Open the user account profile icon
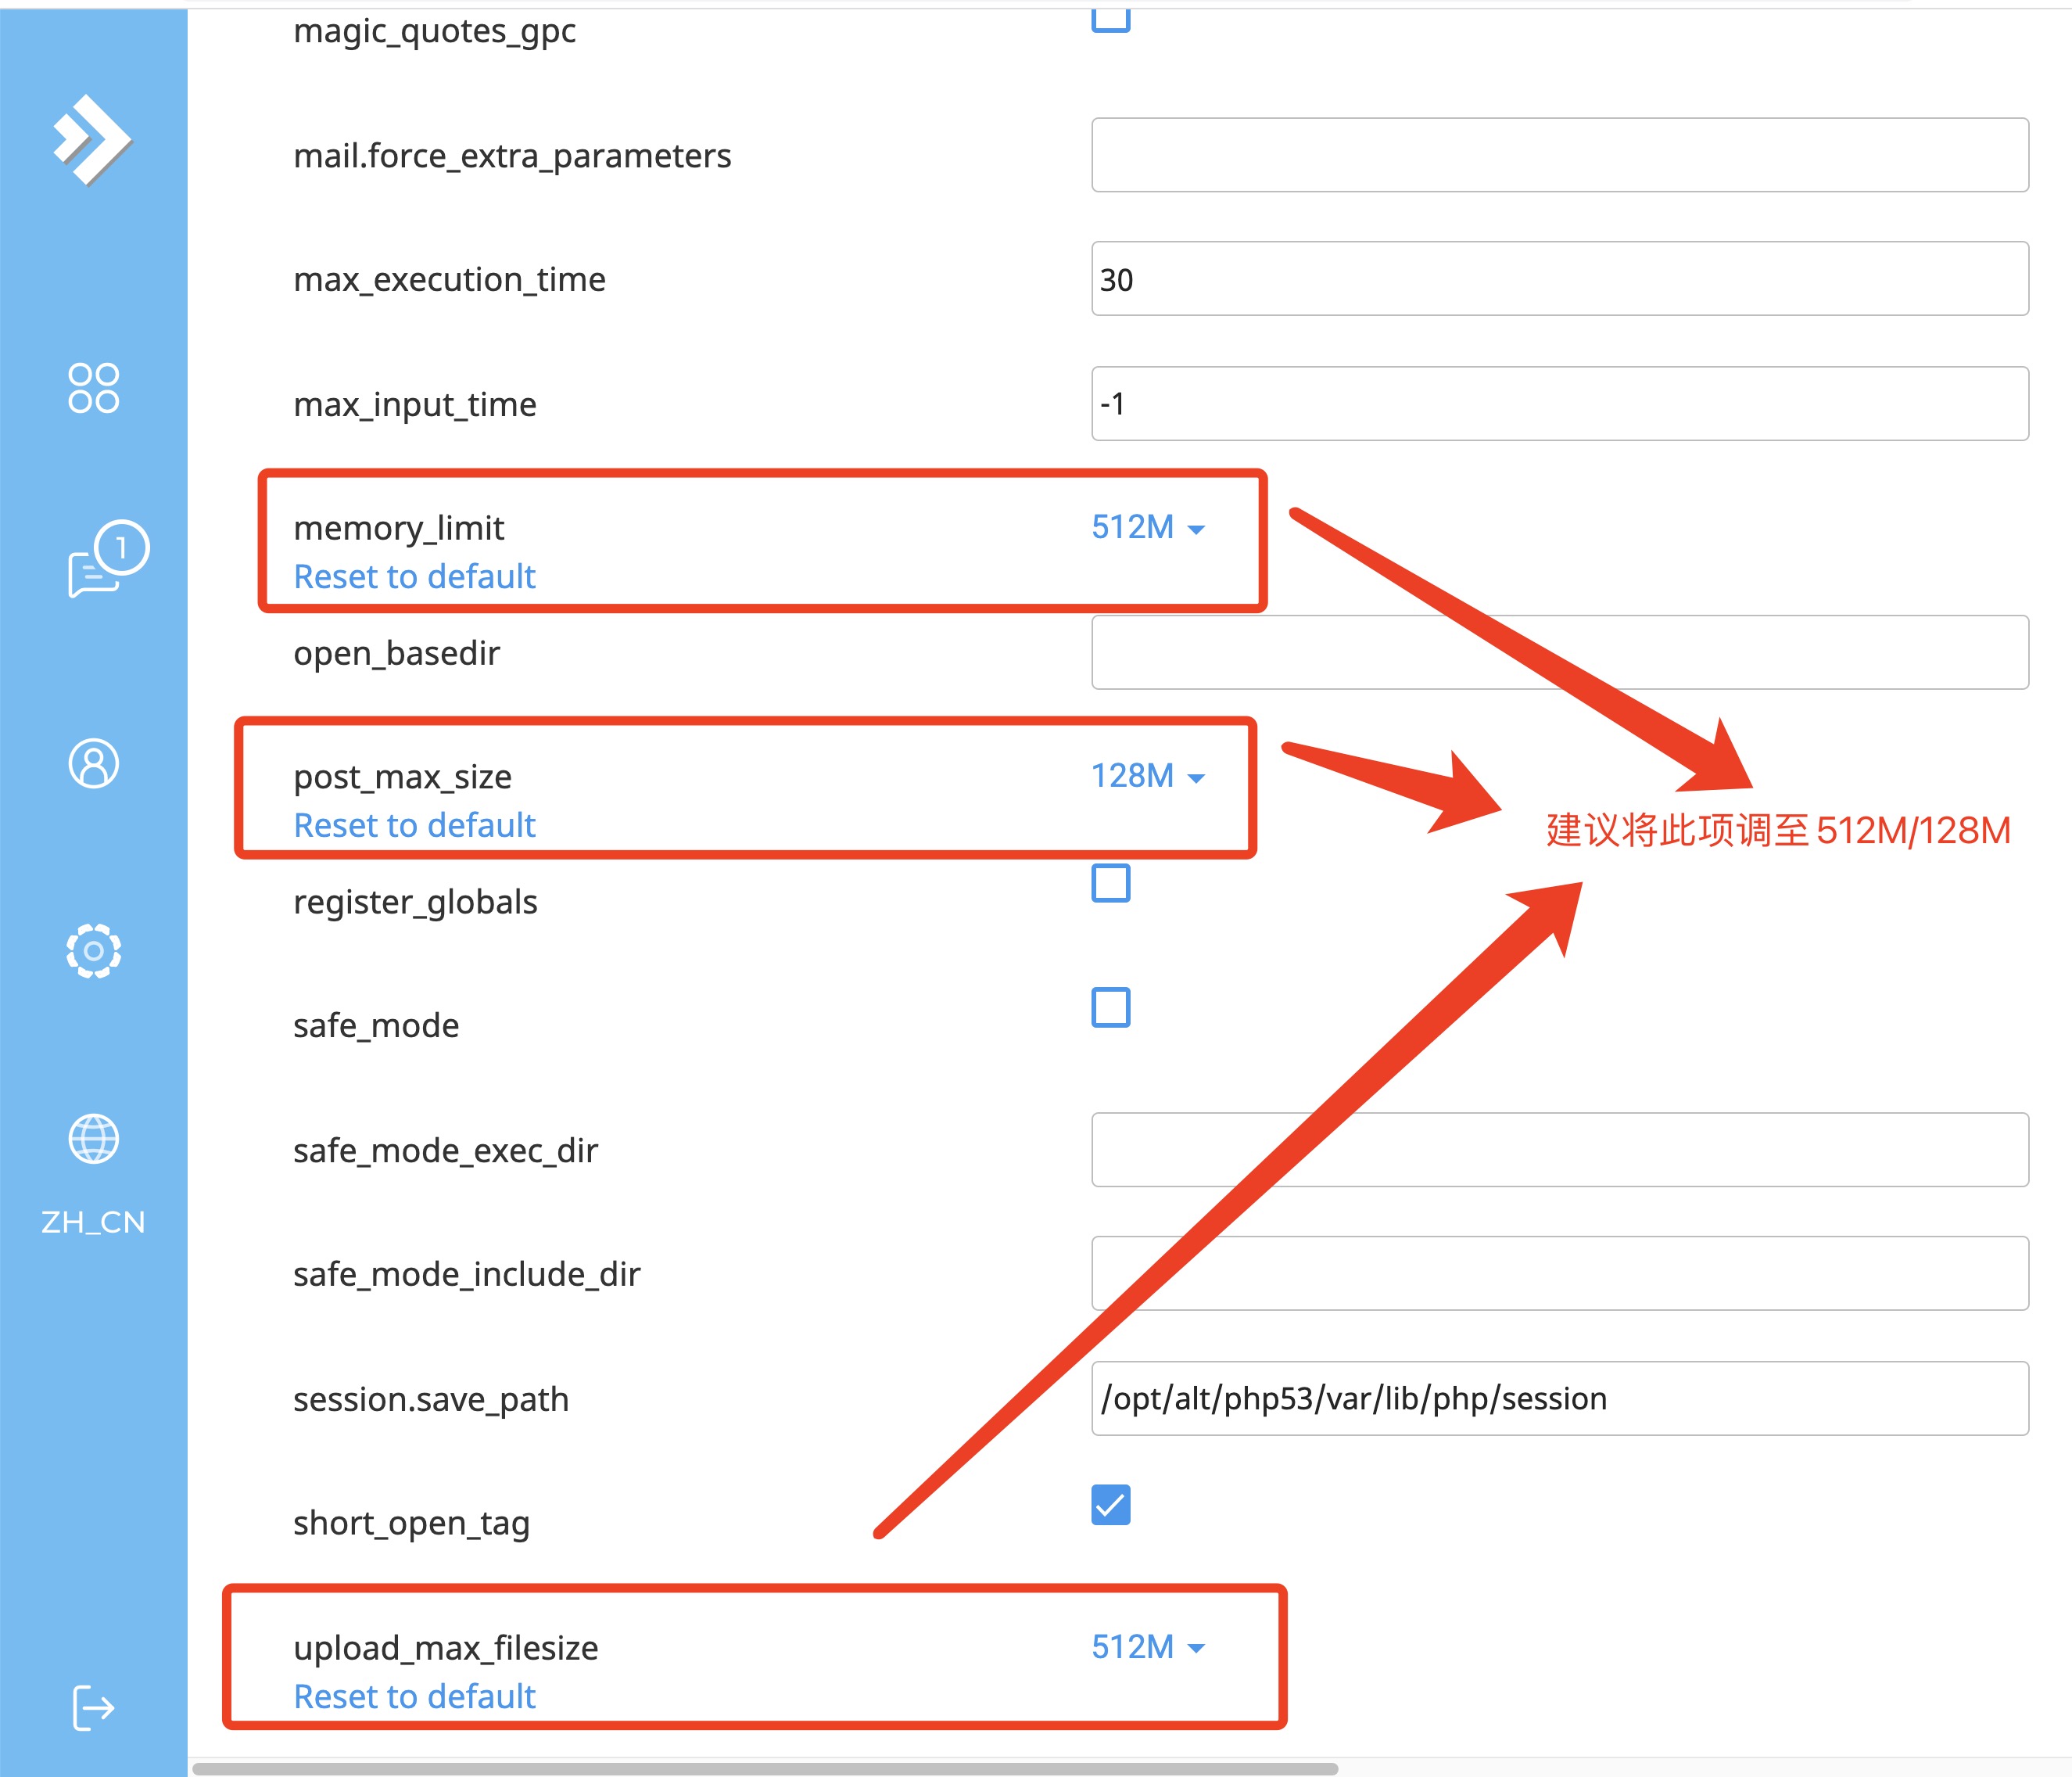Viewport: 2072px width, 1777px height. coord(93,764)
